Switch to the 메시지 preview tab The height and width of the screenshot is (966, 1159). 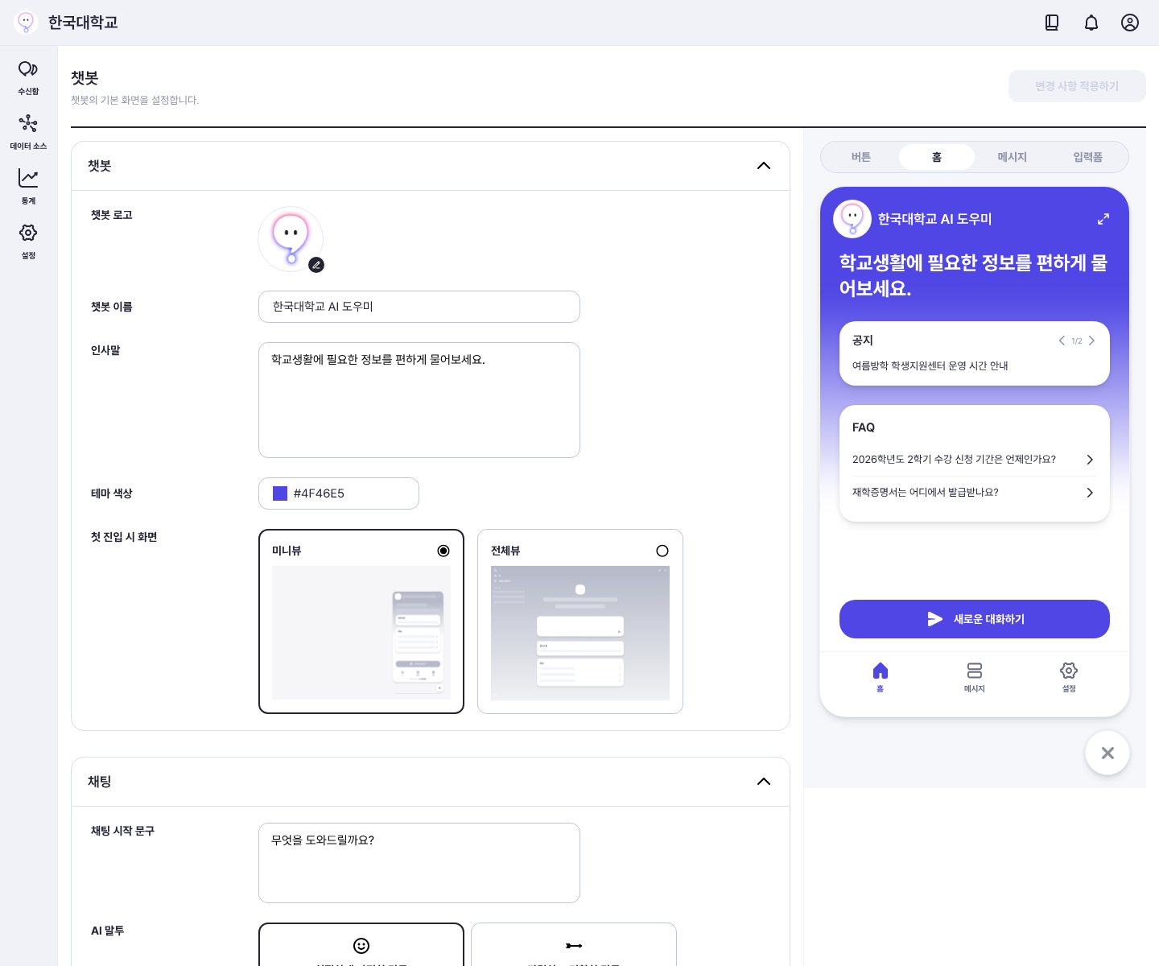click(1013, 157)
